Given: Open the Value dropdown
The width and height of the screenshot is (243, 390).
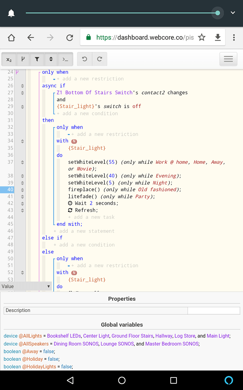Looking at the screenshot, I should point(26,286).
